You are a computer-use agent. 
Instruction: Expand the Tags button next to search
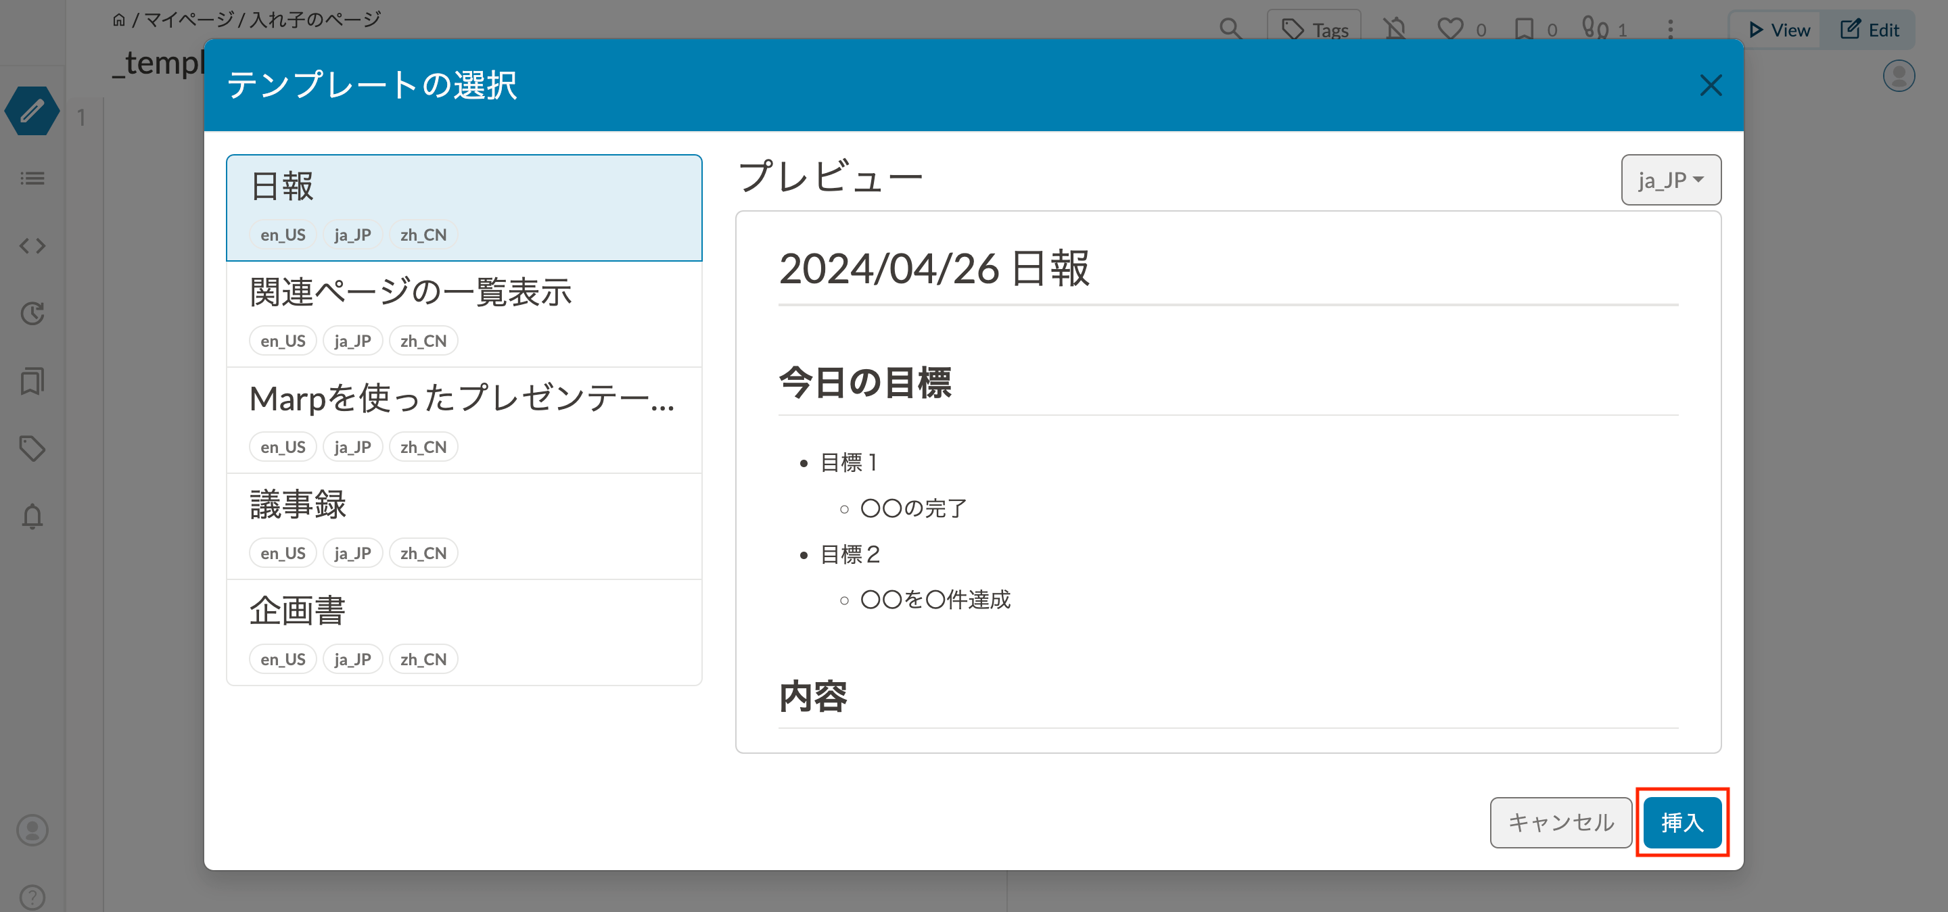tap(1314, 28)
